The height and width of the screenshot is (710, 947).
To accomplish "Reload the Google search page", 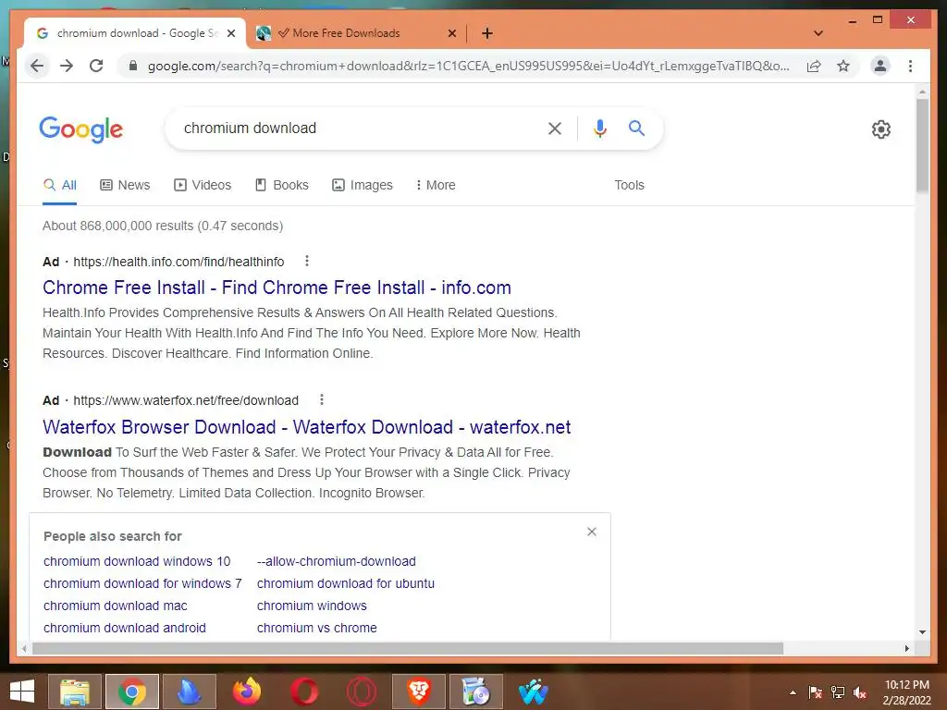I will pyautogui.click(x=96, y=66).
